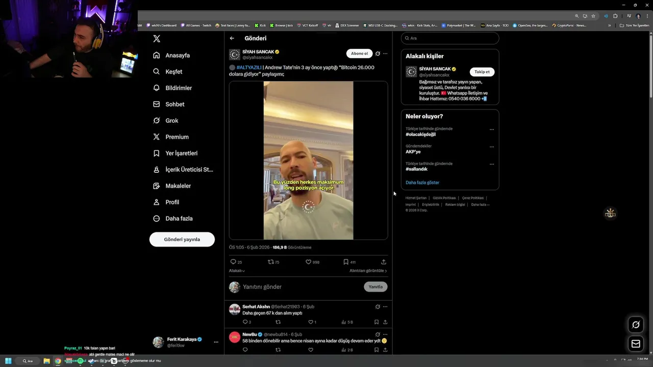
Task: Open Sohbet messages
Action: [x=169, y=104]
